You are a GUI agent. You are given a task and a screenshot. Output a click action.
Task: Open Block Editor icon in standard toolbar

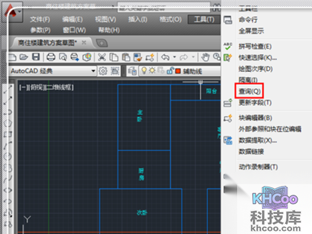click(150, 57)
